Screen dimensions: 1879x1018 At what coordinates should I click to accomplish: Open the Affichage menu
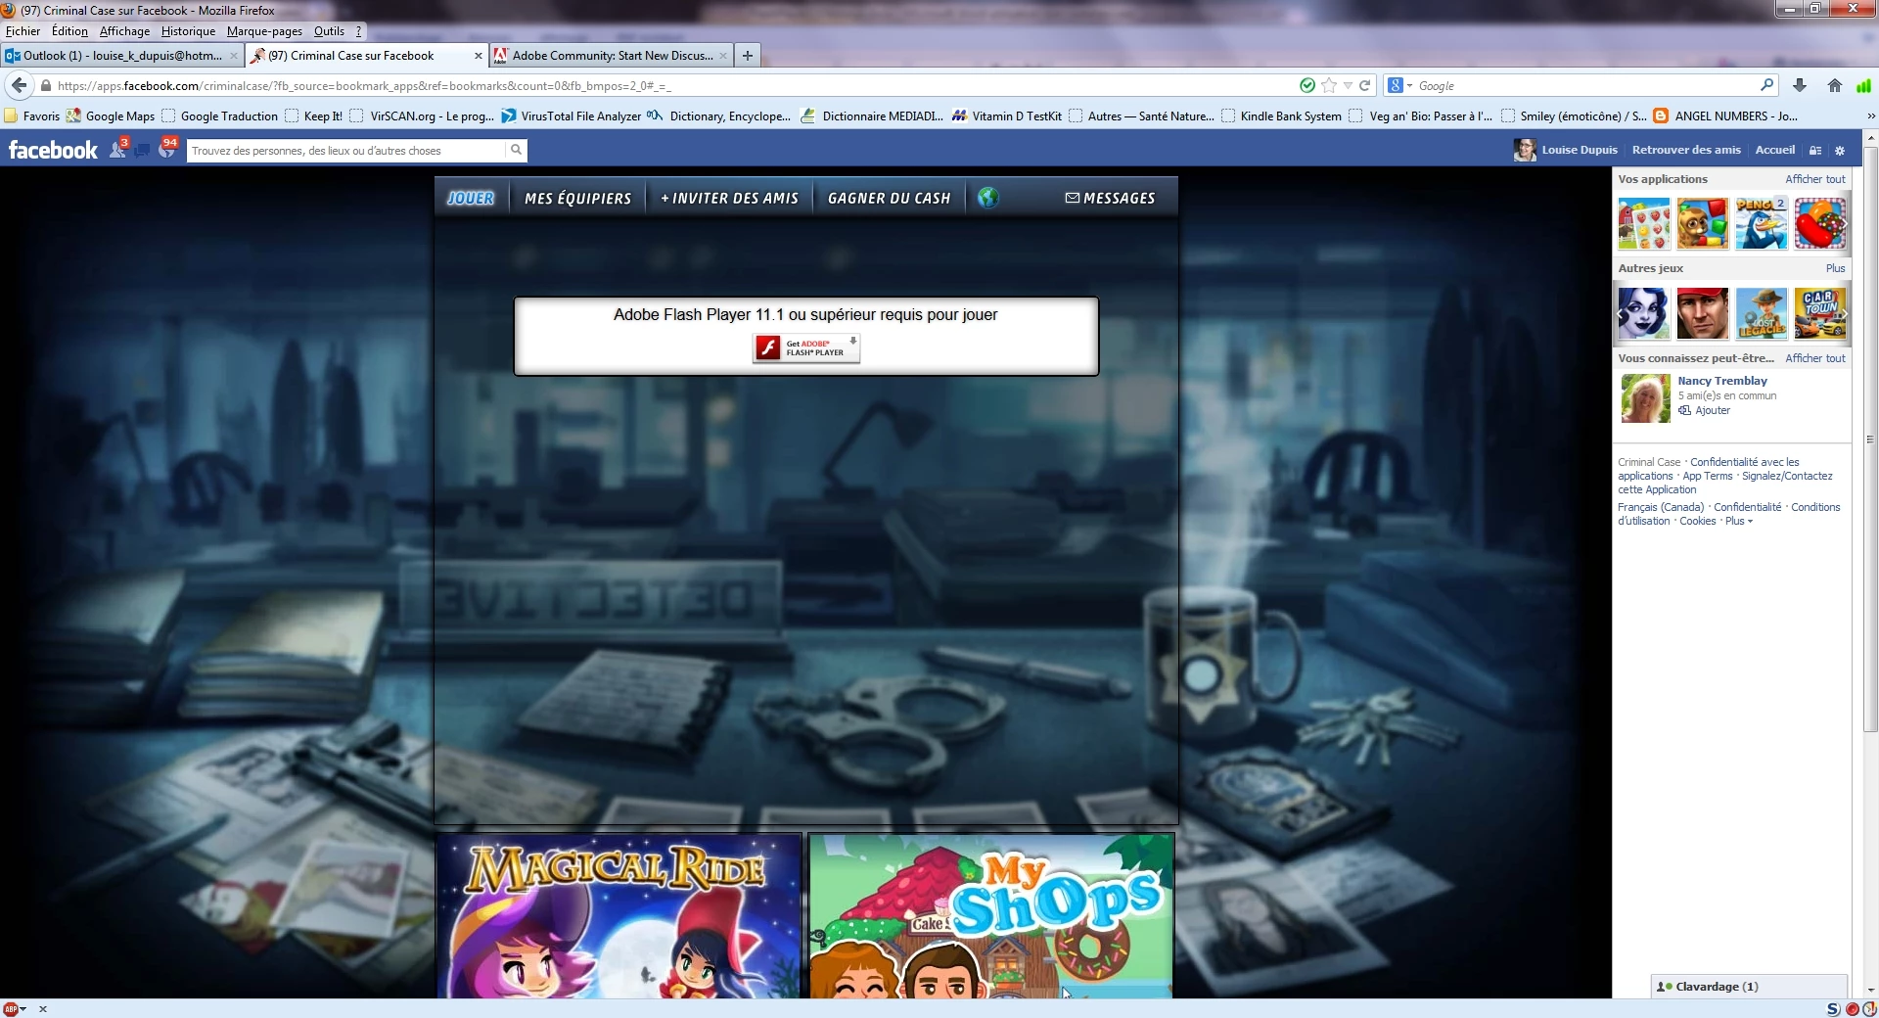click(x=124, y=30)
